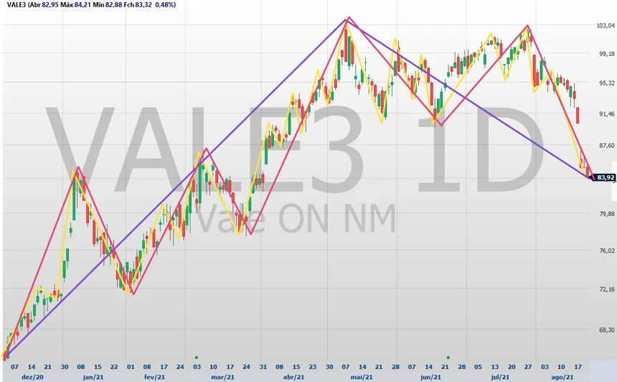617x382 pixels.
Task: Click the mai/21 month on time axis
Action: pyautogui.click(x=362, y=376)
